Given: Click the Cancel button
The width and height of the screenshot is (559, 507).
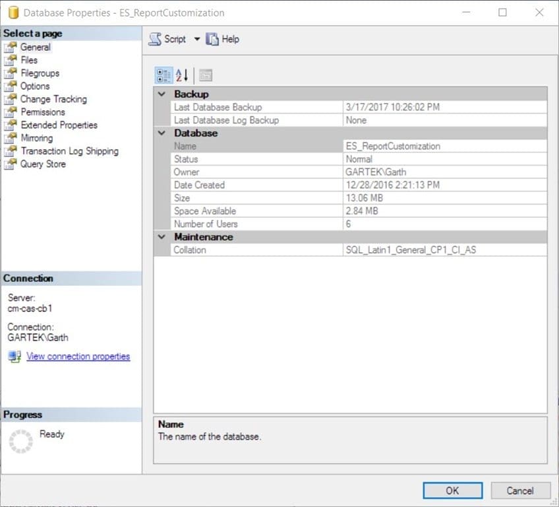Looking at the screenshot, I should pos(521,490).
